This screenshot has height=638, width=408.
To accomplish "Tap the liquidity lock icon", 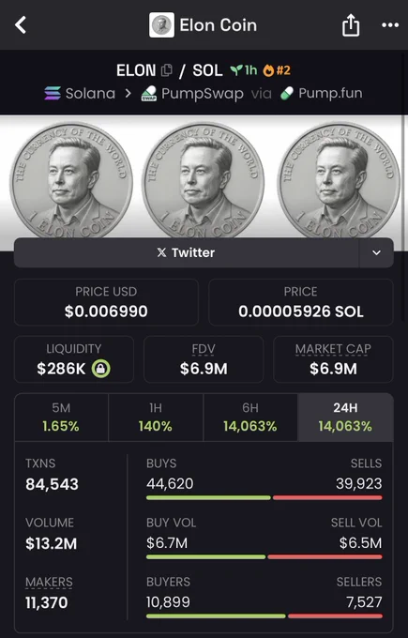I will [101, 369].
